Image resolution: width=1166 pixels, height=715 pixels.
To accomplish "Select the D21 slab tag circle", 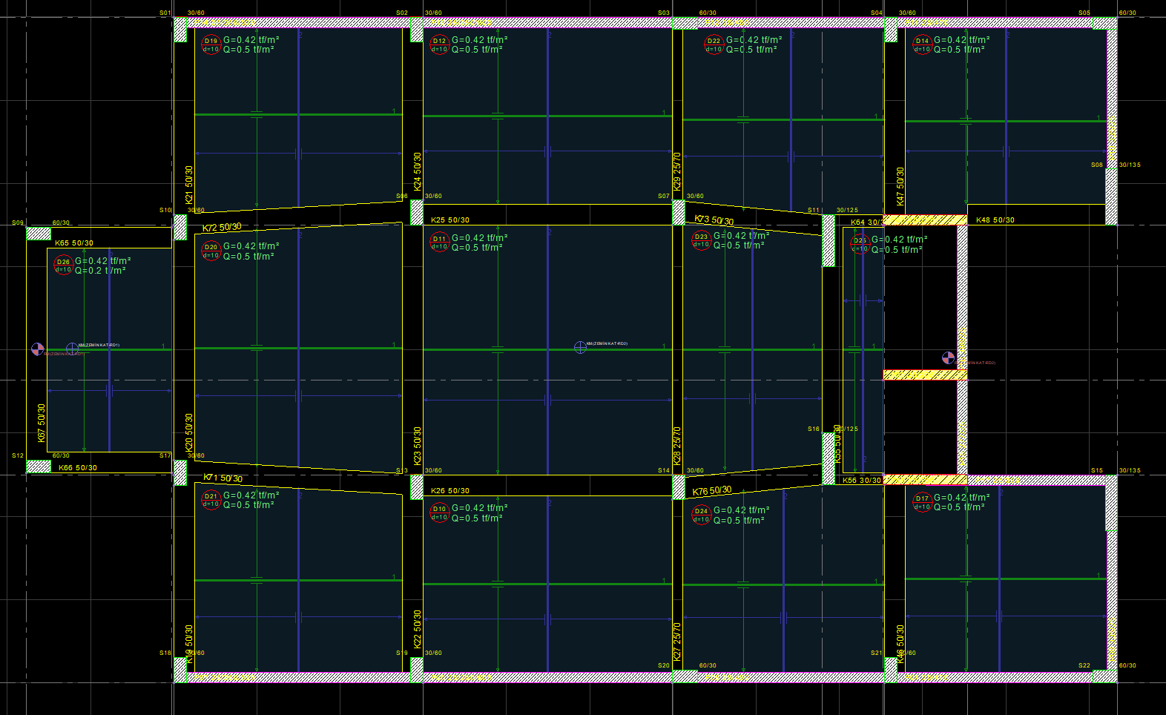I will [x=211, y=501].
